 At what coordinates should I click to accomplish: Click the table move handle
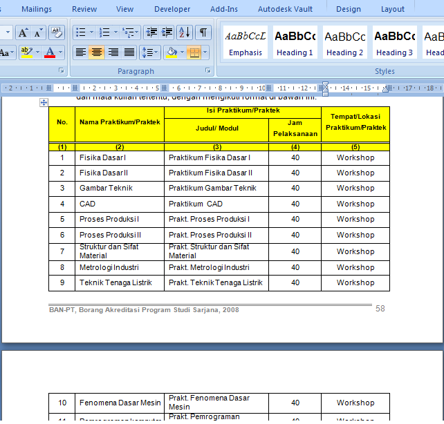(44, 102)
